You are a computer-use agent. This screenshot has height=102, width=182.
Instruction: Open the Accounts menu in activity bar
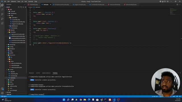[2, 89]
